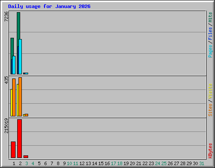The image size is (215, 168).
Task: Click green day label 25 on the x-axis
Action: [x=164, y=163]
